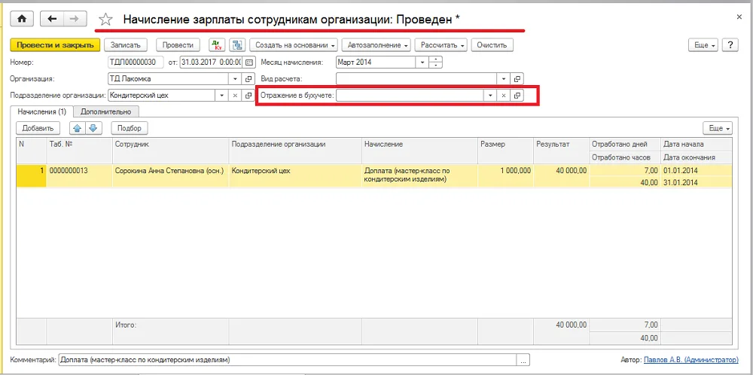Select the row date cell 31.01.2014
The height and width of the screenshot is (375, 753).
pos(697,182)
